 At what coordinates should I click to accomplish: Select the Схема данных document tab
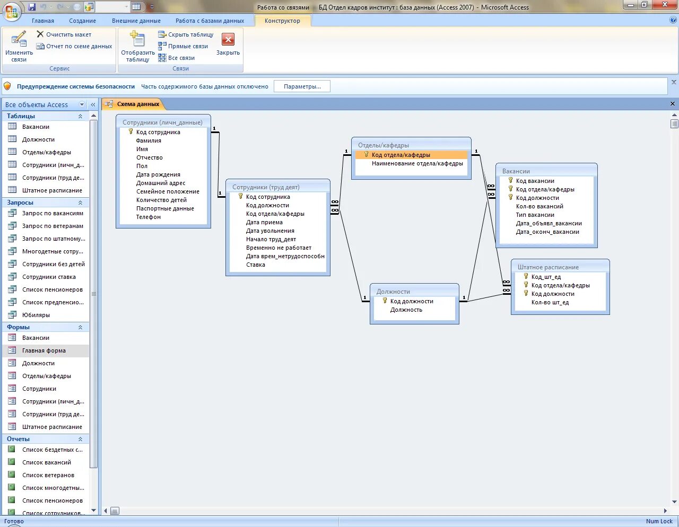coord(133,104)
